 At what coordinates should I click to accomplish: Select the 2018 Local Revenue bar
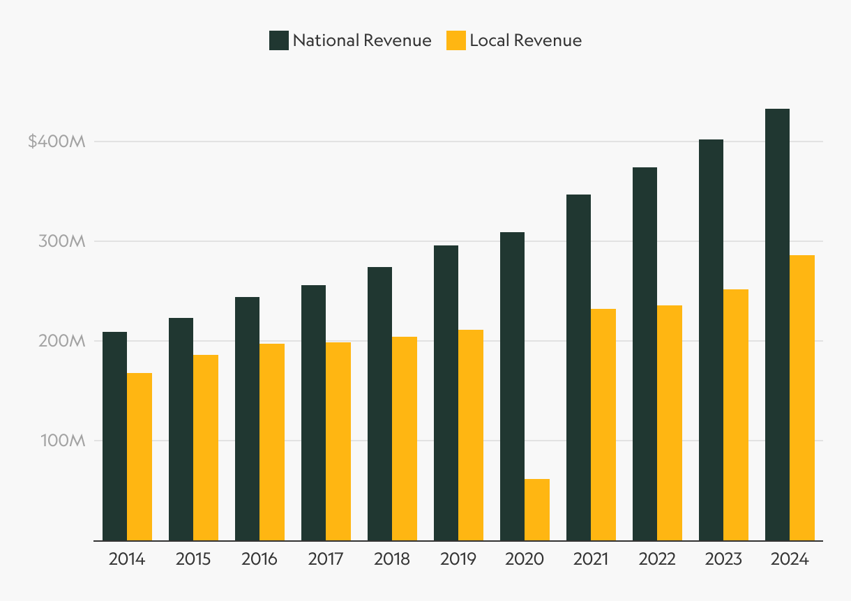(405, 439)
